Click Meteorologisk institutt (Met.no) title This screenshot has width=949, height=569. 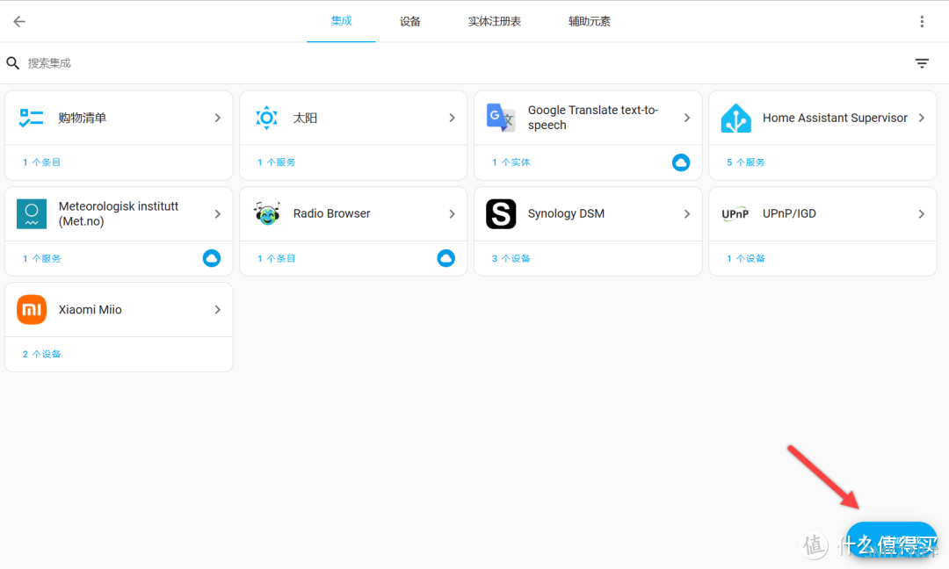(118, 213)
